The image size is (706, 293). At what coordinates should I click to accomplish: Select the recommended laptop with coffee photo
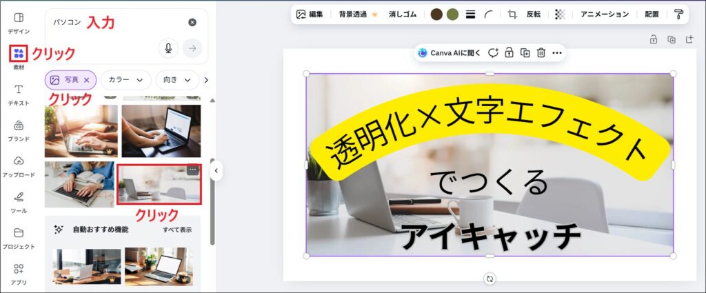point(159,266)
